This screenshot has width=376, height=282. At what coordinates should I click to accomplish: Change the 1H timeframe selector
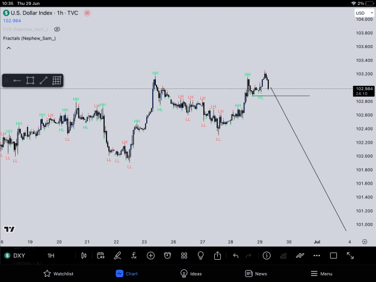coord(51,256)
